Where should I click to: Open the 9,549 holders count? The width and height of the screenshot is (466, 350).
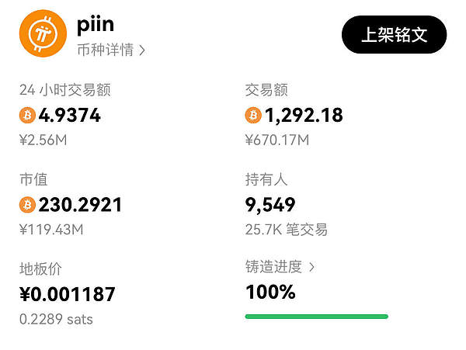tap(270, 205)
